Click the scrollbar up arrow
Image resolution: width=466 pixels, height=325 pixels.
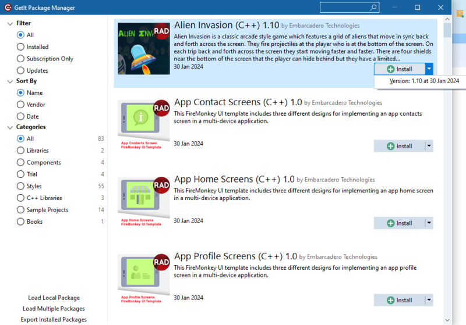[x=447, y=19]
